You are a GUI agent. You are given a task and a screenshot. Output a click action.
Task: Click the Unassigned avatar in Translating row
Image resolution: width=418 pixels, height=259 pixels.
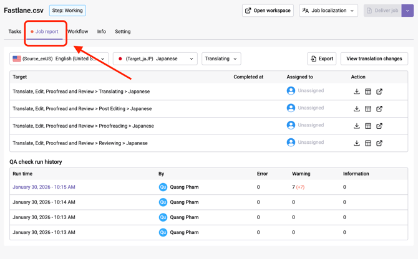click(x=291, y=91)
